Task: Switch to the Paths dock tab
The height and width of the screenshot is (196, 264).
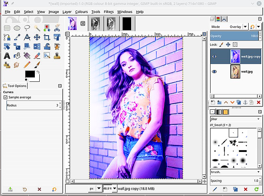Action: coord(224,19)
